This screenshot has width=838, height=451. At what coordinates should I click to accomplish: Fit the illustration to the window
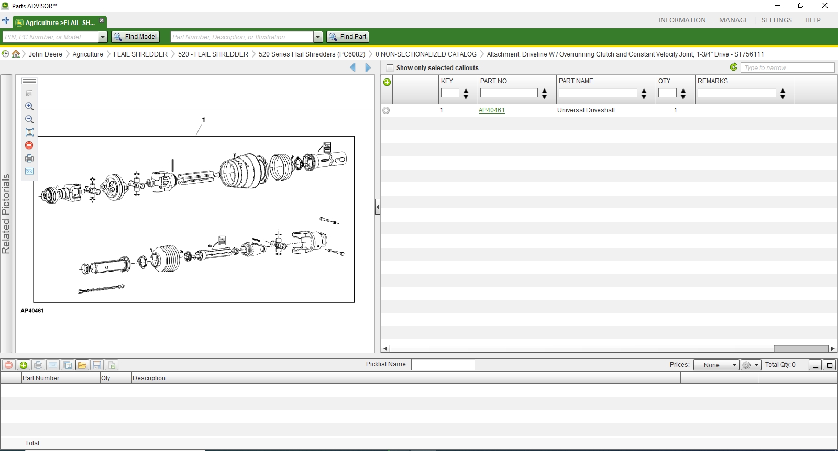pyautogui.click(x=29, y=132)
